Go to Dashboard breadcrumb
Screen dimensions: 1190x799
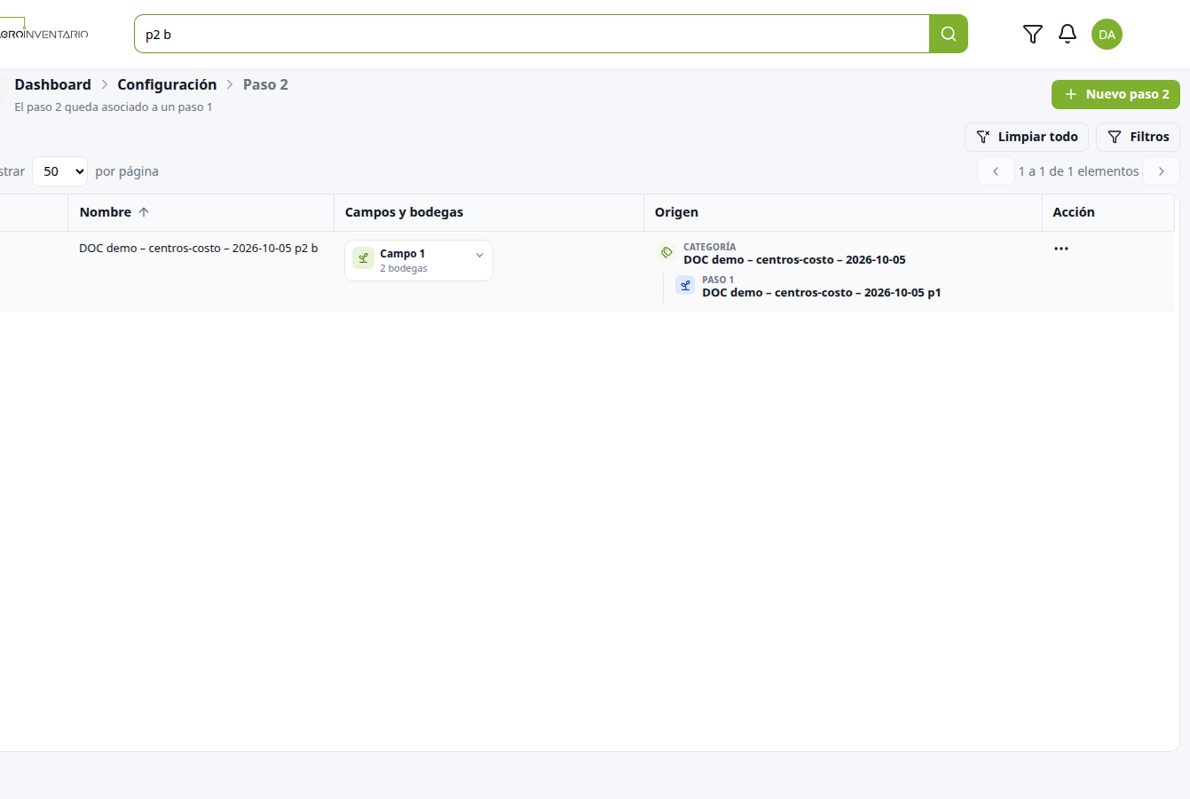click(x=53, y=84)
